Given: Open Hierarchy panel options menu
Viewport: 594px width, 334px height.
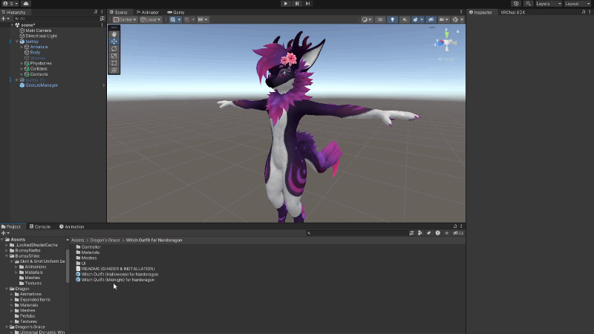Looking at the screenshot, I should point(102,12).
